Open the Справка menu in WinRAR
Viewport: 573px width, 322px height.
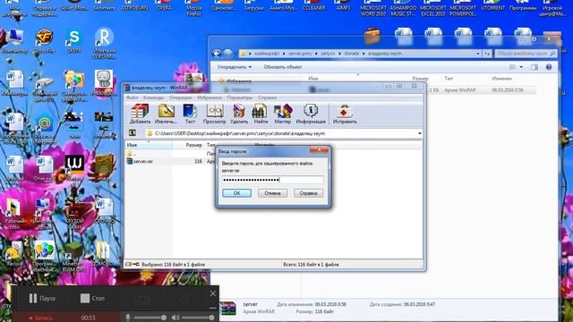coord(267,97)
